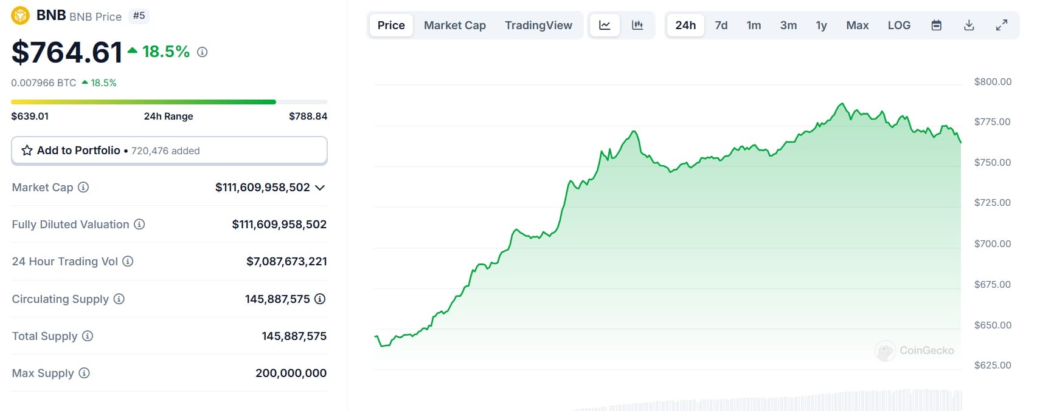1054x411 pixels.
Task: Click the Total Supply 145,887,575 value
Action: coord(294,336)
